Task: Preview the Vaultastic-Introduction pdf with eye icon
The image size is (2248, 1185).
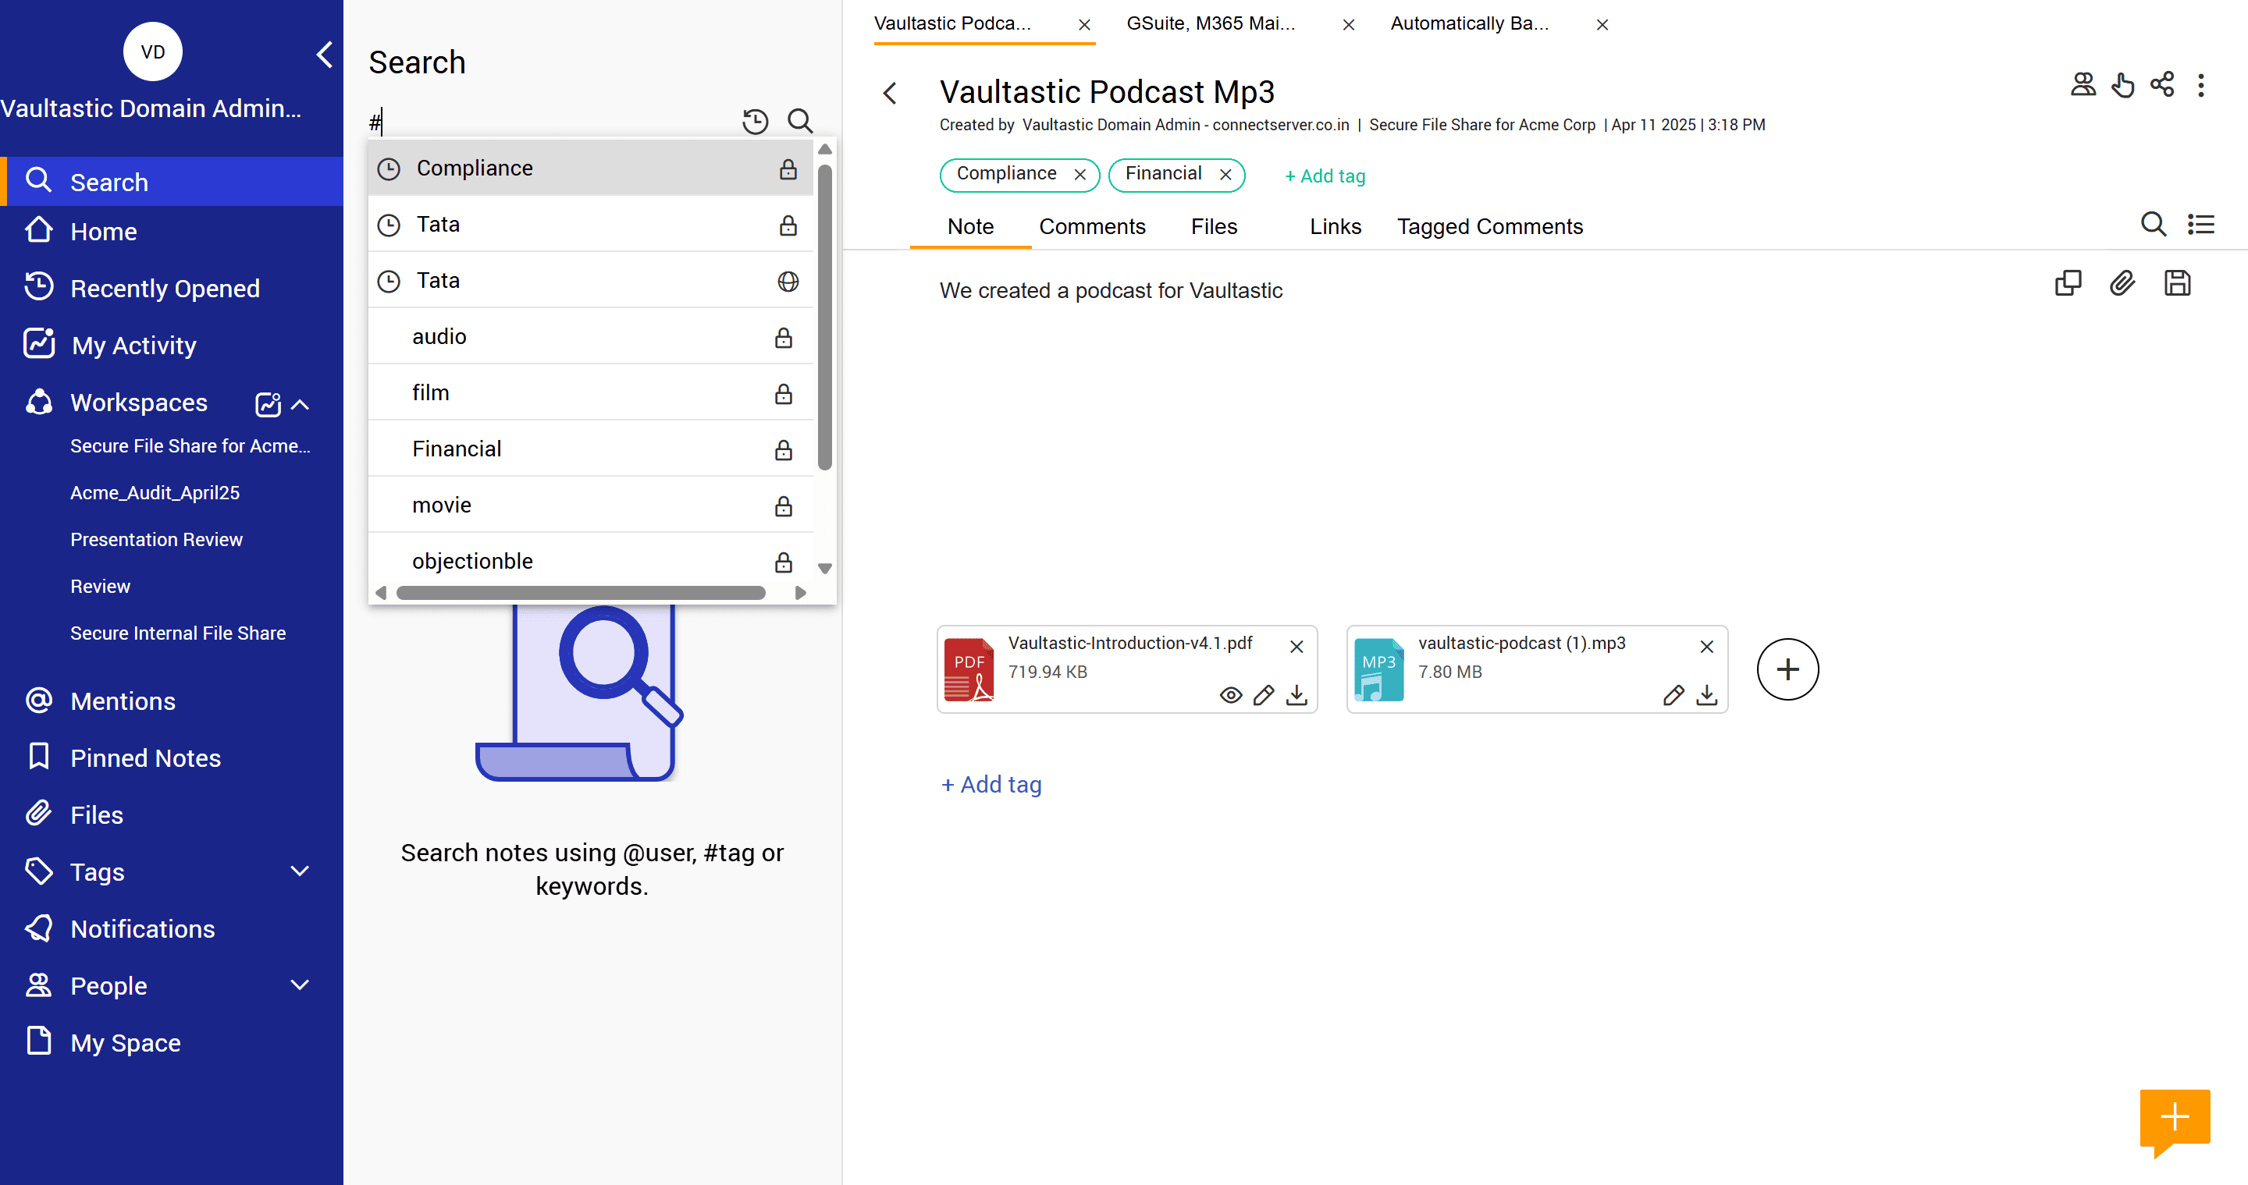Action: click(1230, 695)
